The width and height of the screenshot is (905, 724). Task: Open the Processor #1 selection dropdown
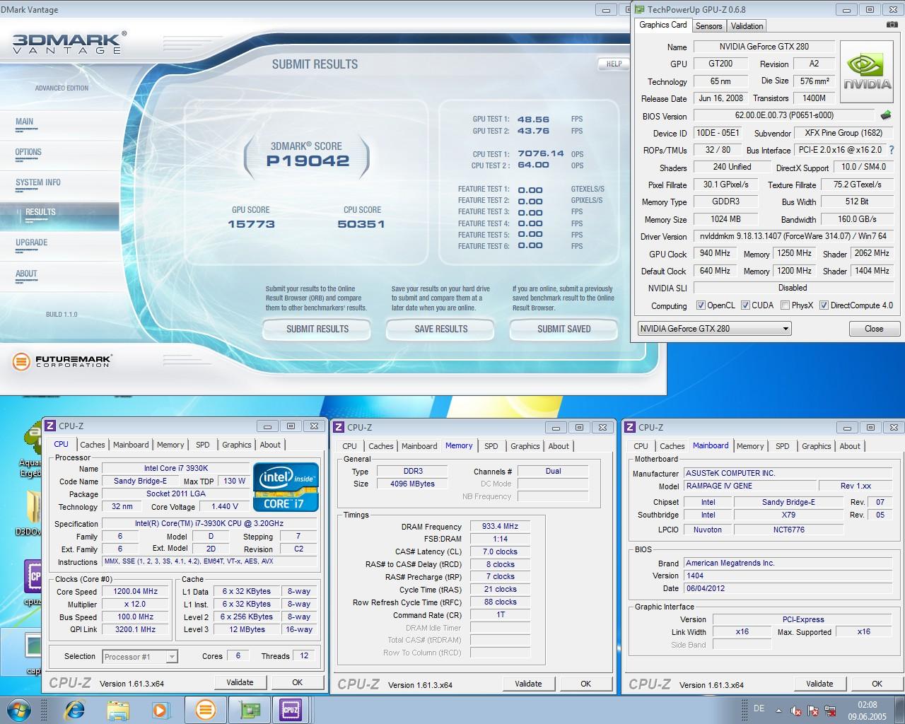pyautogui.click(x=140, y=657)
